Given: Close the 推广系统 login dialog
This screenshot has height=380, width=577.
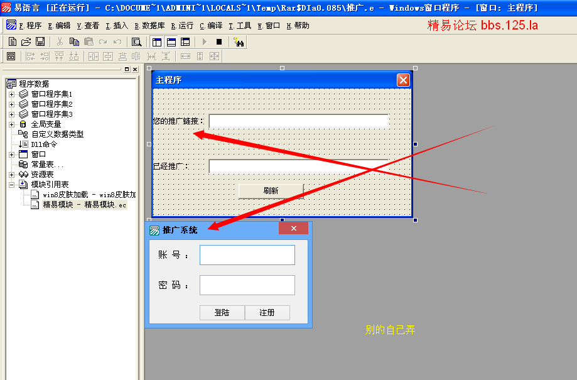Looking at the screenshot, I should click(x=294, y=228).
